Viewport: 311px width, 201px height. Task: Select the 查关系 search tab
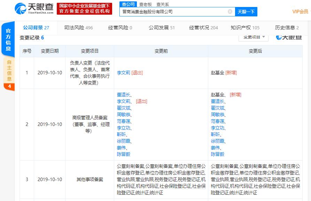click(x=163, y=4)
